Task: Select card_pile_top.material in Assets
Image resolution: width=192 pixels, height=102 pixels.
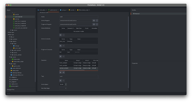Action: tap(21, 28)
